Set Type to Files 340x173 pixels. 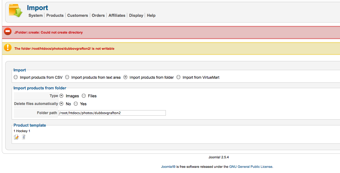point(84,96)
